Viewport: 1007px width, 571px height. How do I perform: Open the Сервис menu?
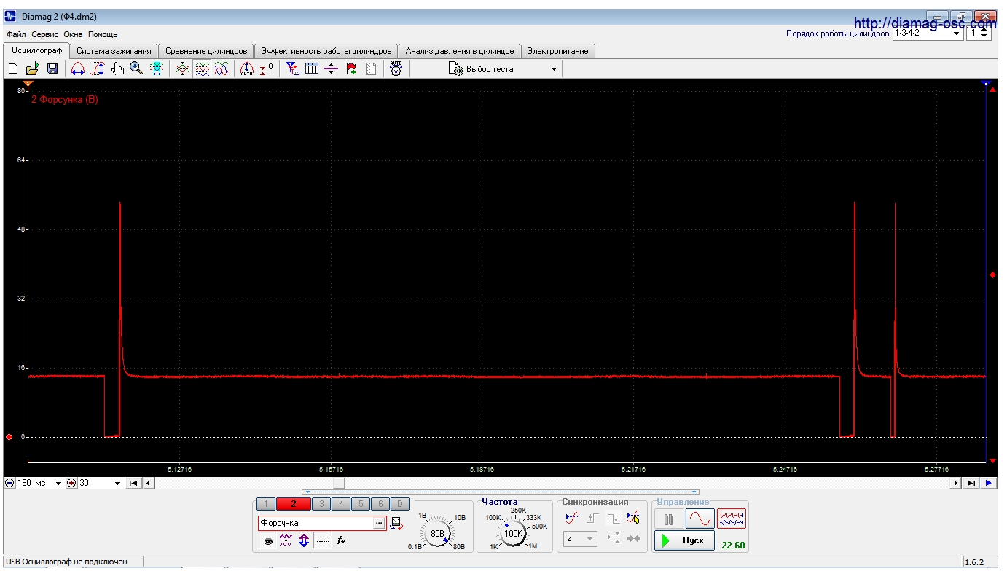(45, 34)
